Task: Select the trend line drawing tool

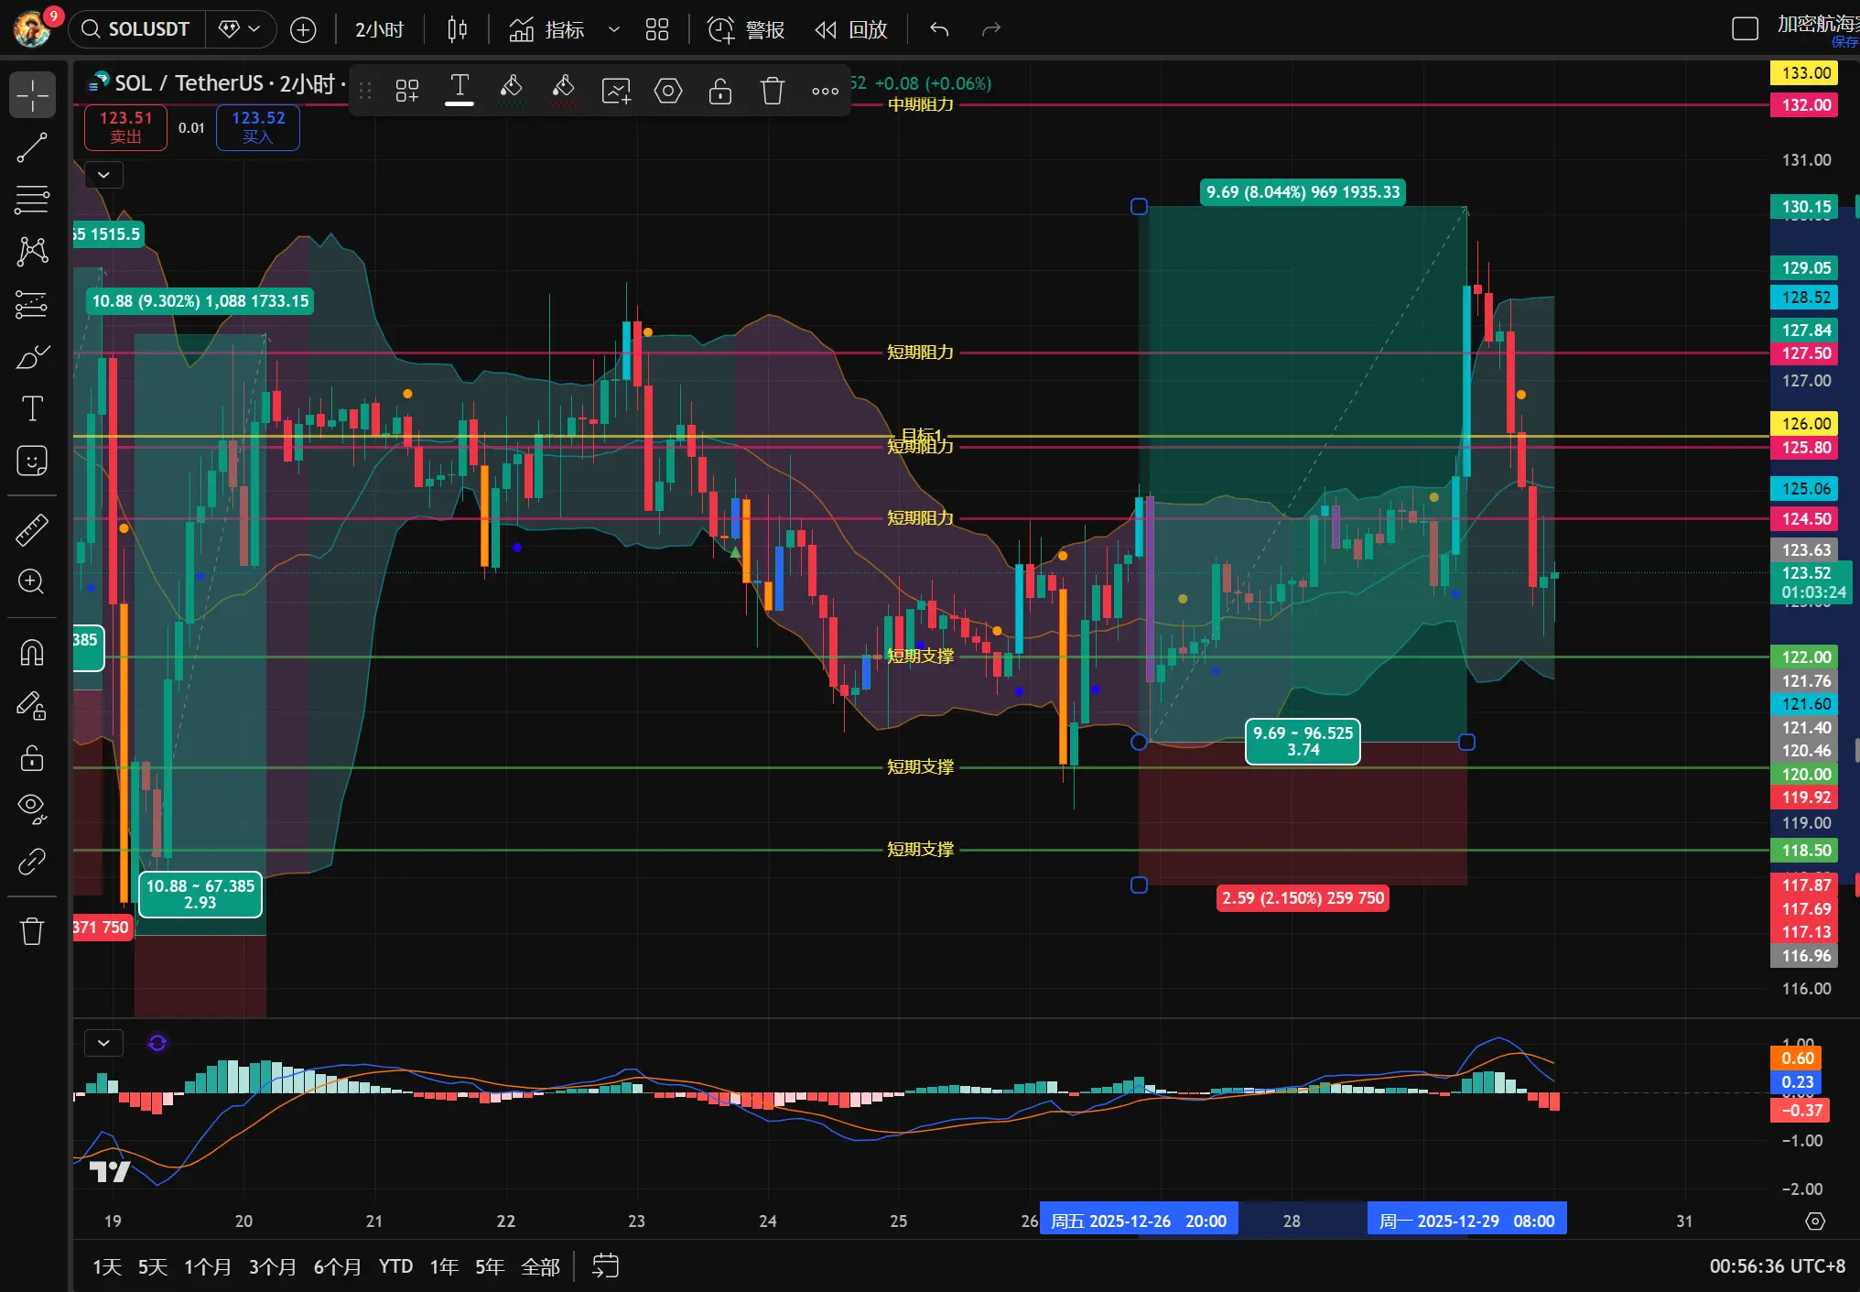Action: (32, 147)
